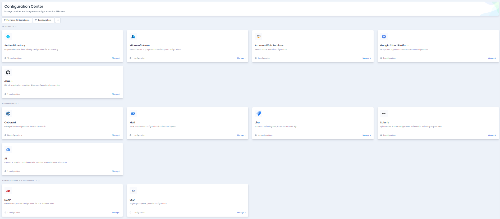Open the Providers & integrations filter dropdown
Viewport: 500px width, 219px height.
tap(17, 20)
